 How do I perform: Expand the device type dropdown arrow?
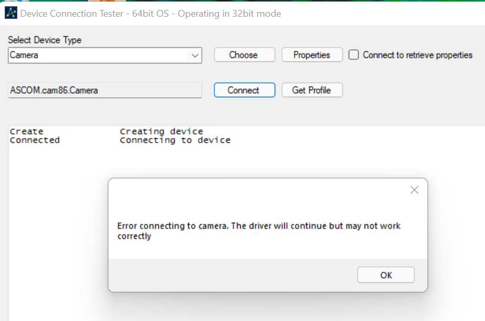[195, 55]
